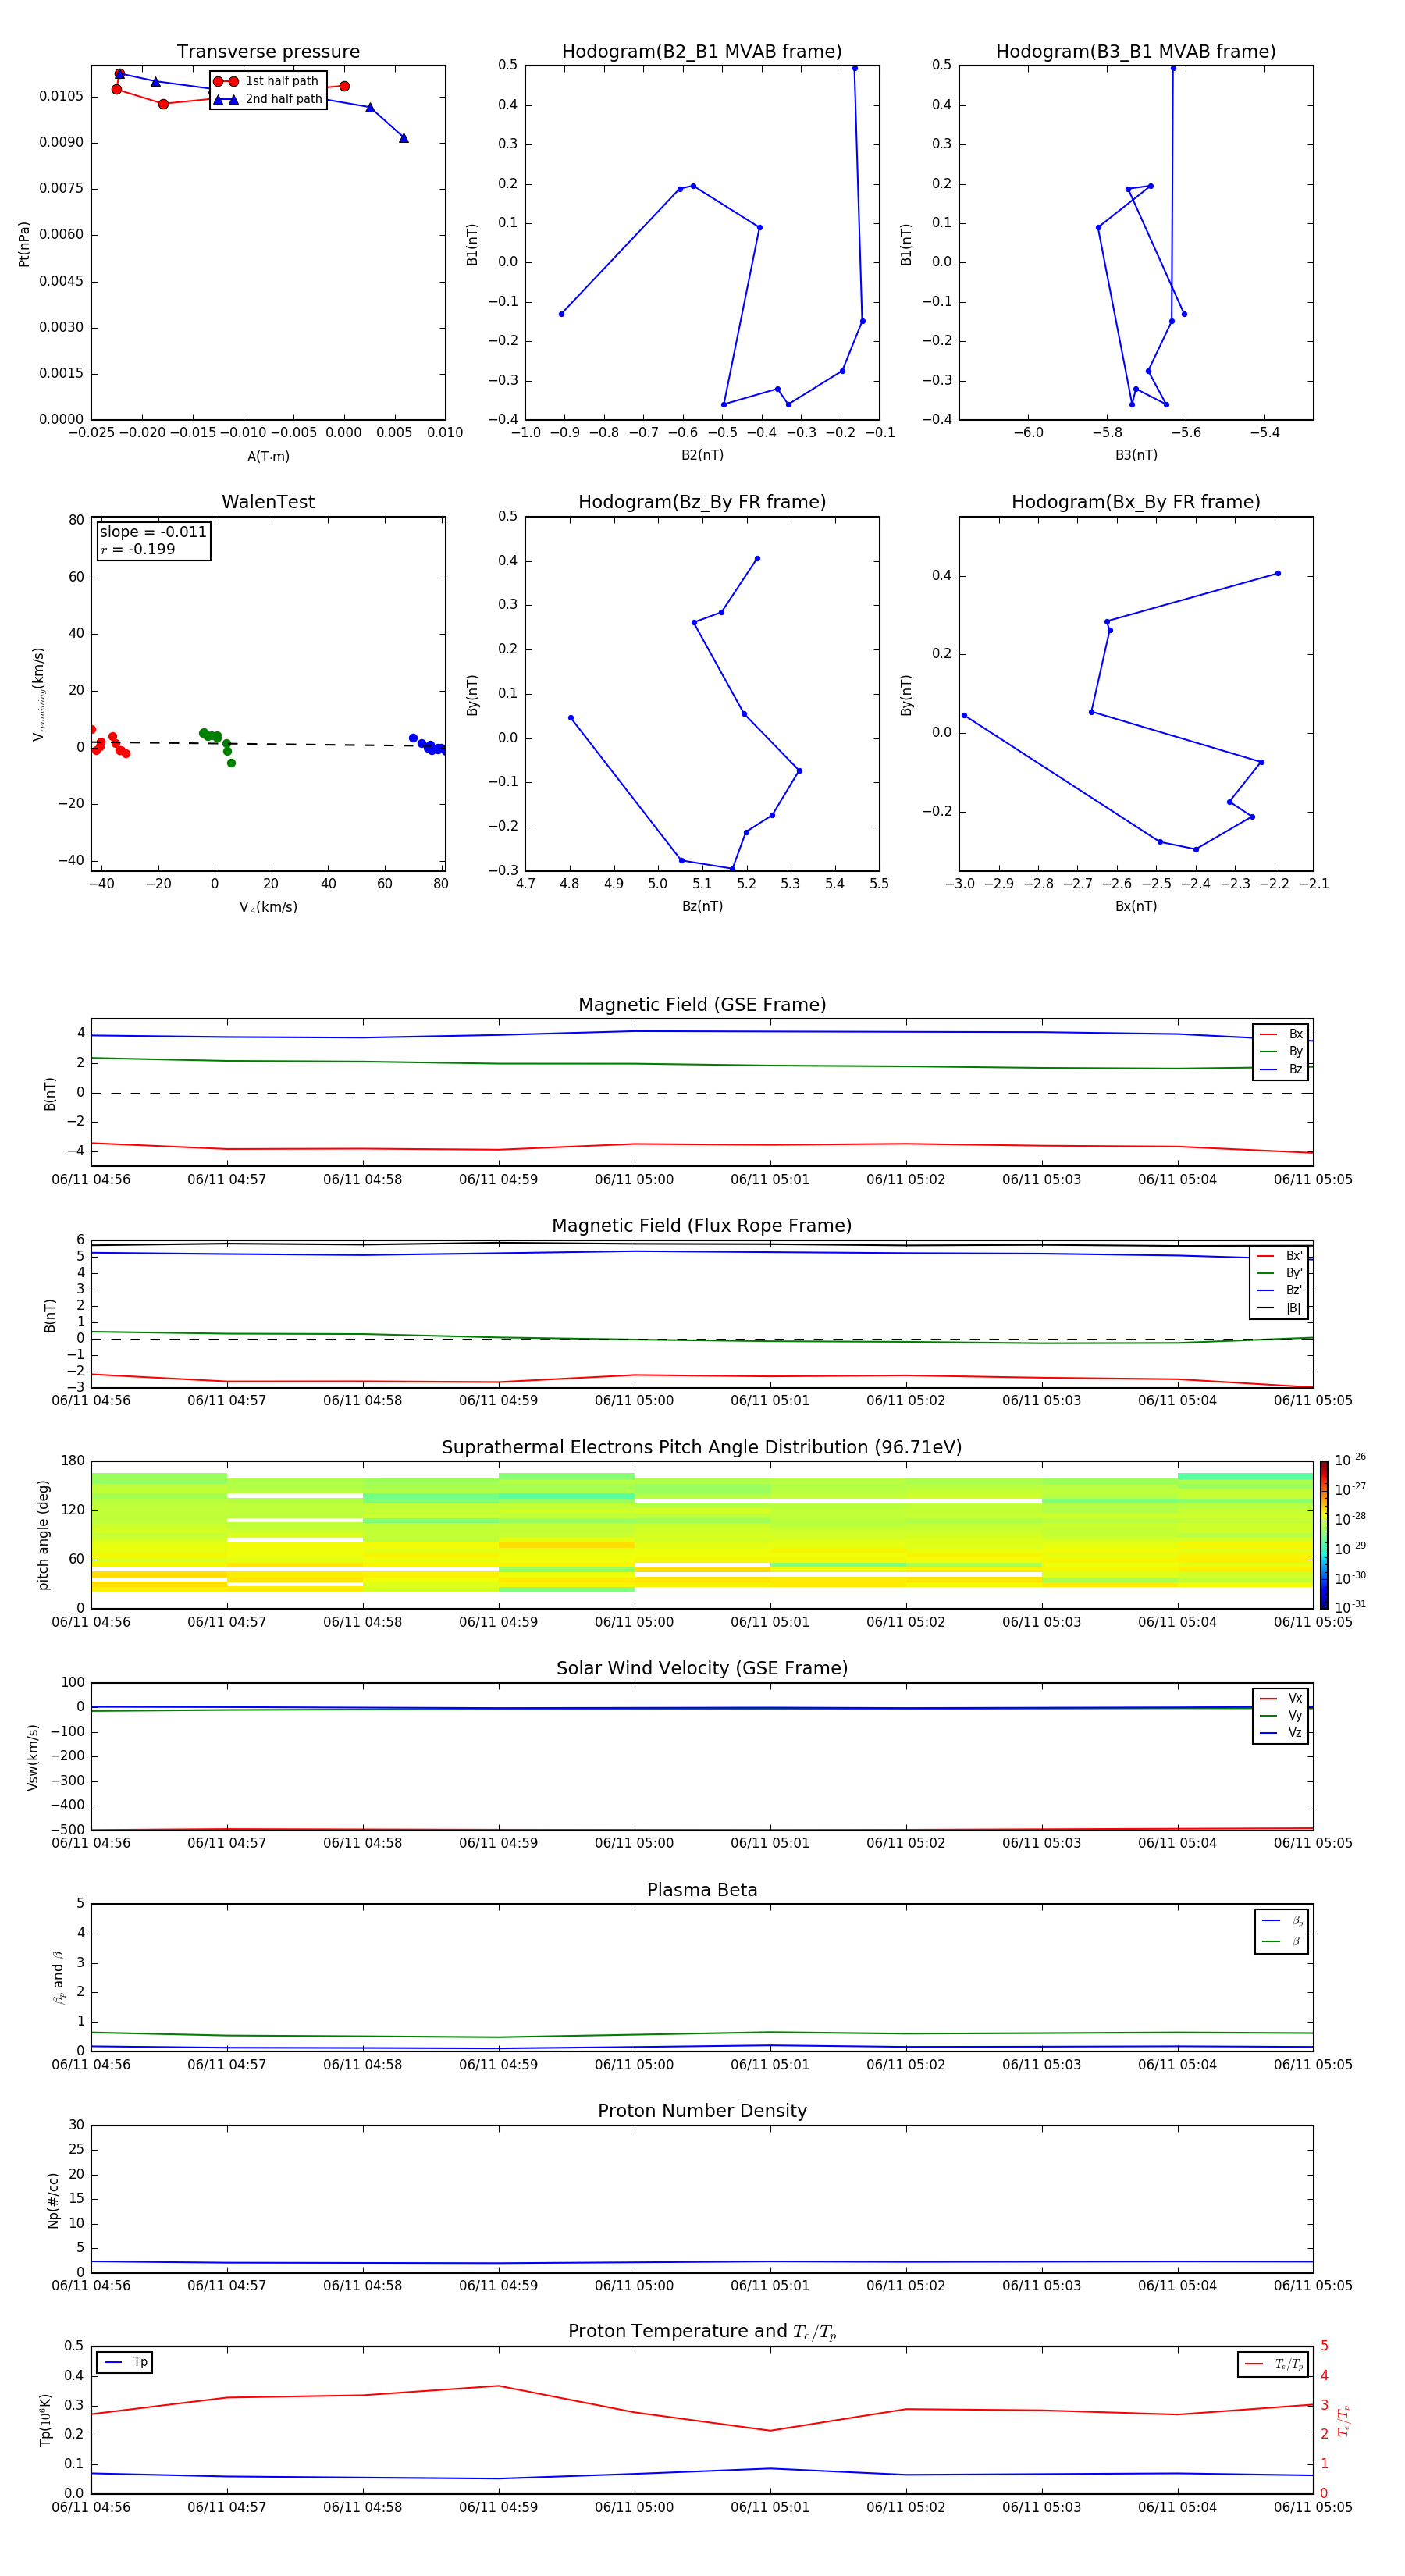Click the 'B3(nT)' x-axis label
Image resolution: width=1405 pixels, height=2576 pixels.
pos(1136,455)
